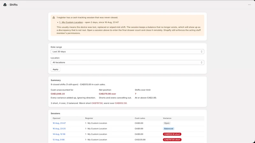Click the Cash sales column header
Image resolution: width=255 pixels, height=143 pixels.
[x=140, y=118]
